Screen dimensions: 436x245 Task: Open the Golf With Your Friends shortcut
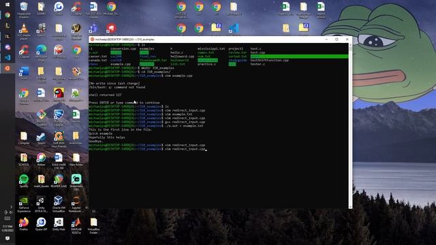click(x=59, y=140)
